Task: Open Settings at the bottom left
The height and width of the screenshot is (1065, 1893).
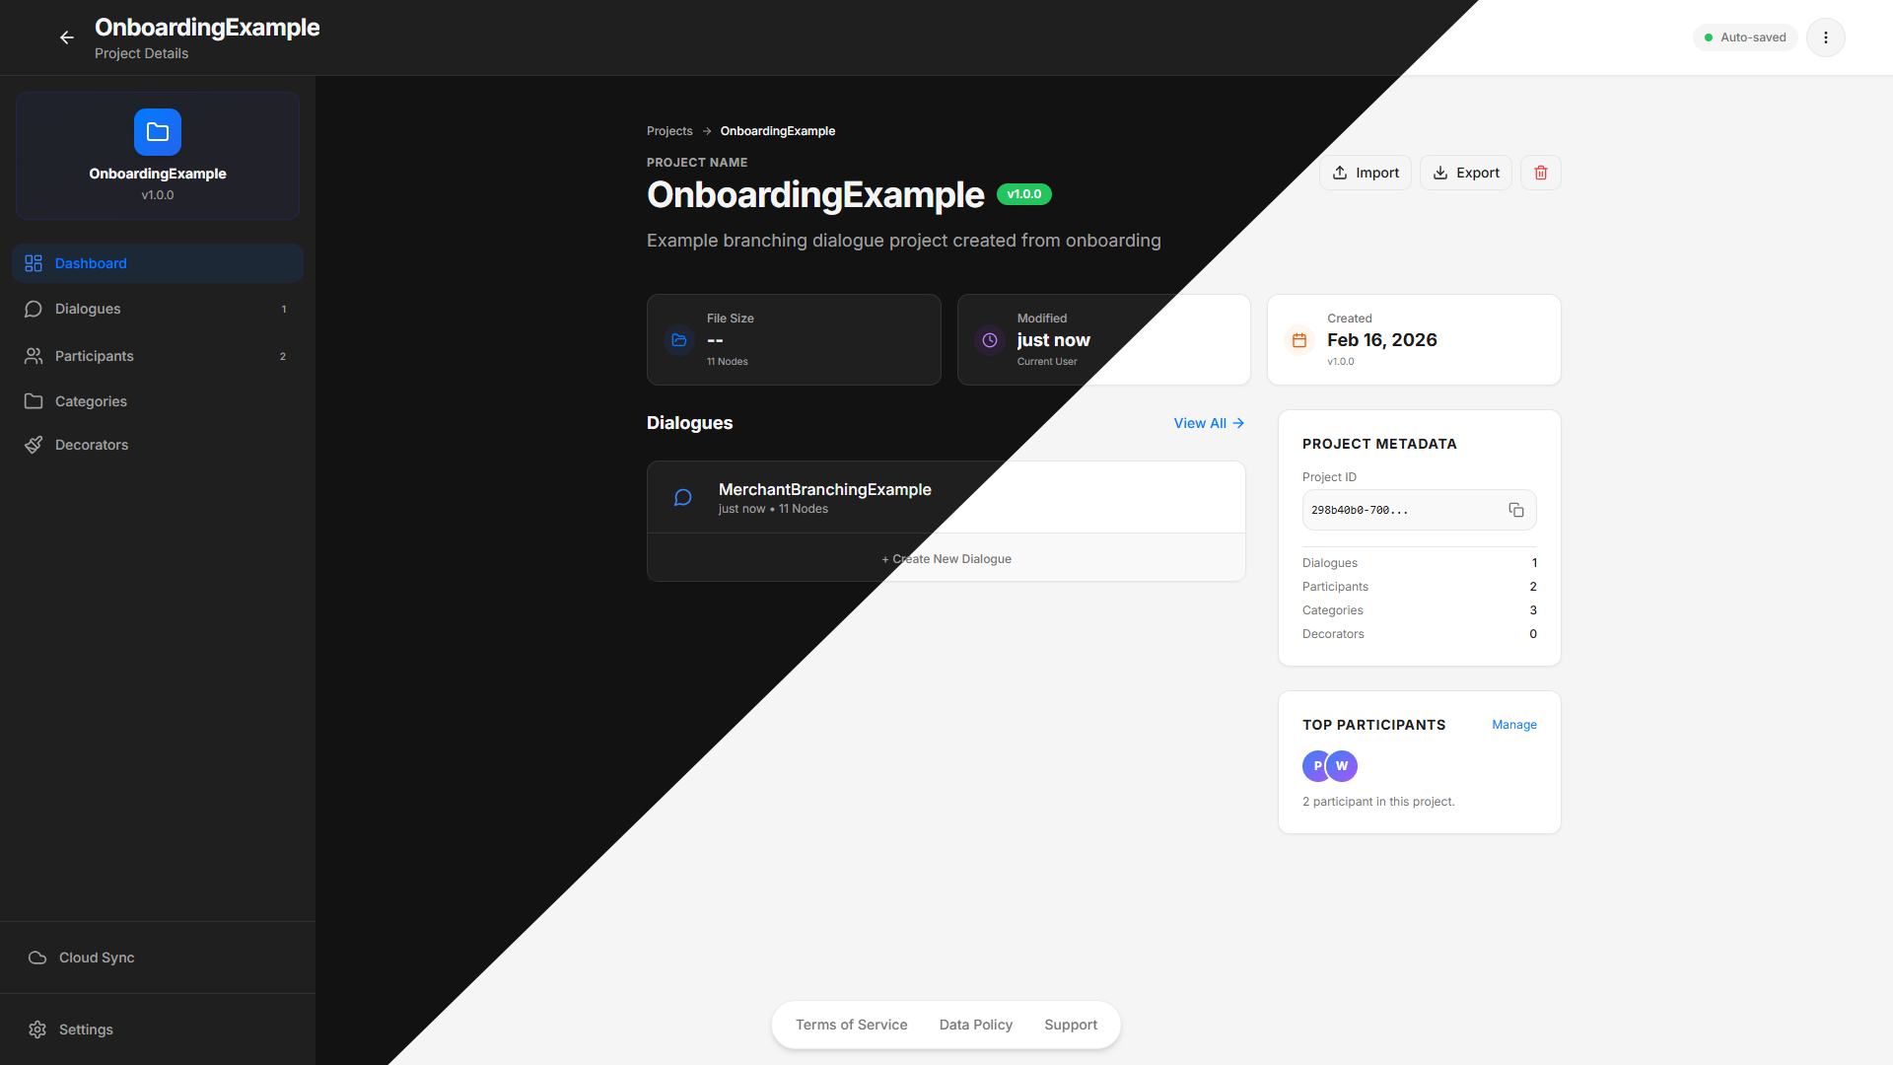Action: click(86, 1029)
